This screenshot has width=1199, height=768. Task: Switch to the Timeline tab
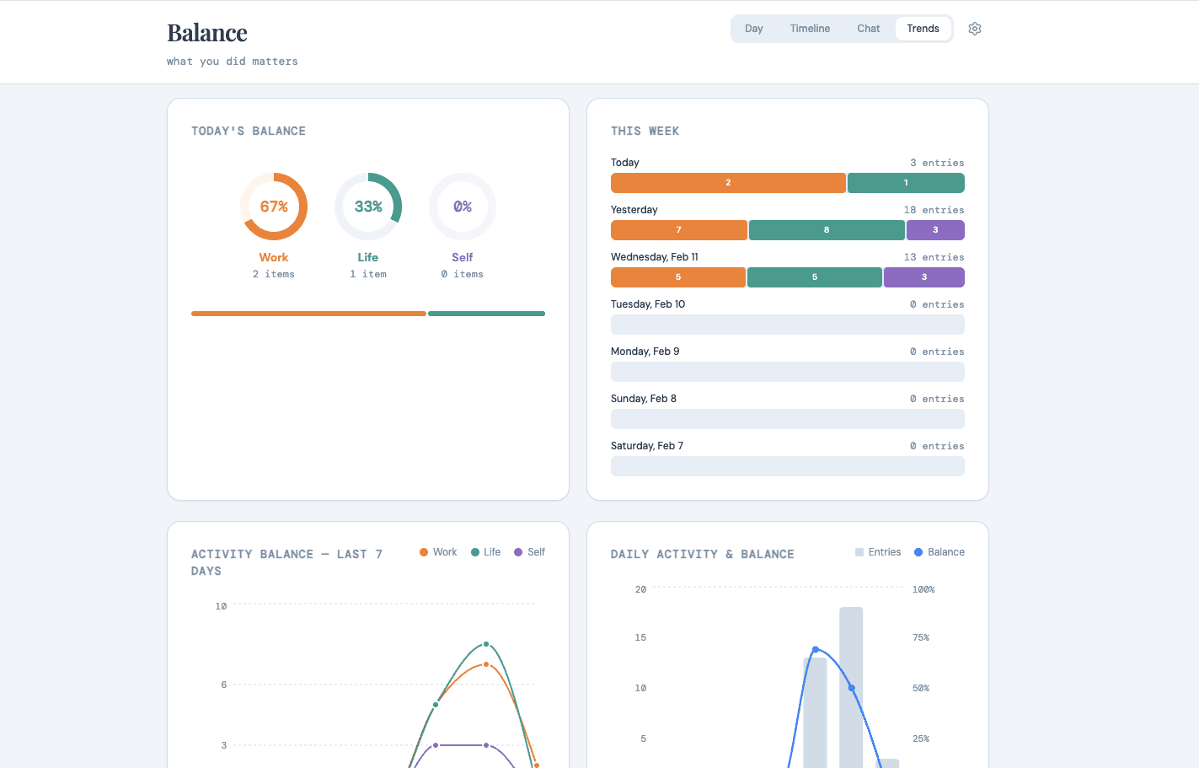pos(810,29)
